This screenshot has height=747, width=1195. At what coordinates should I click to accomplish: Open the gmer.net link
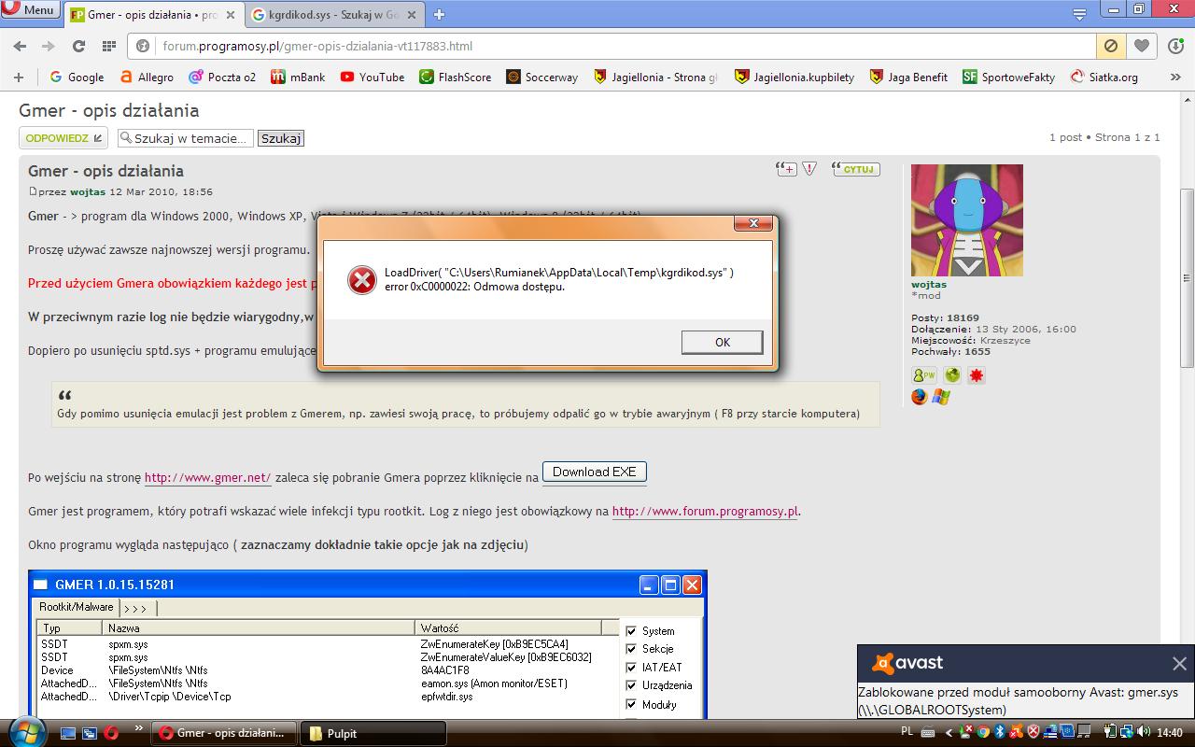pos(207,478)
